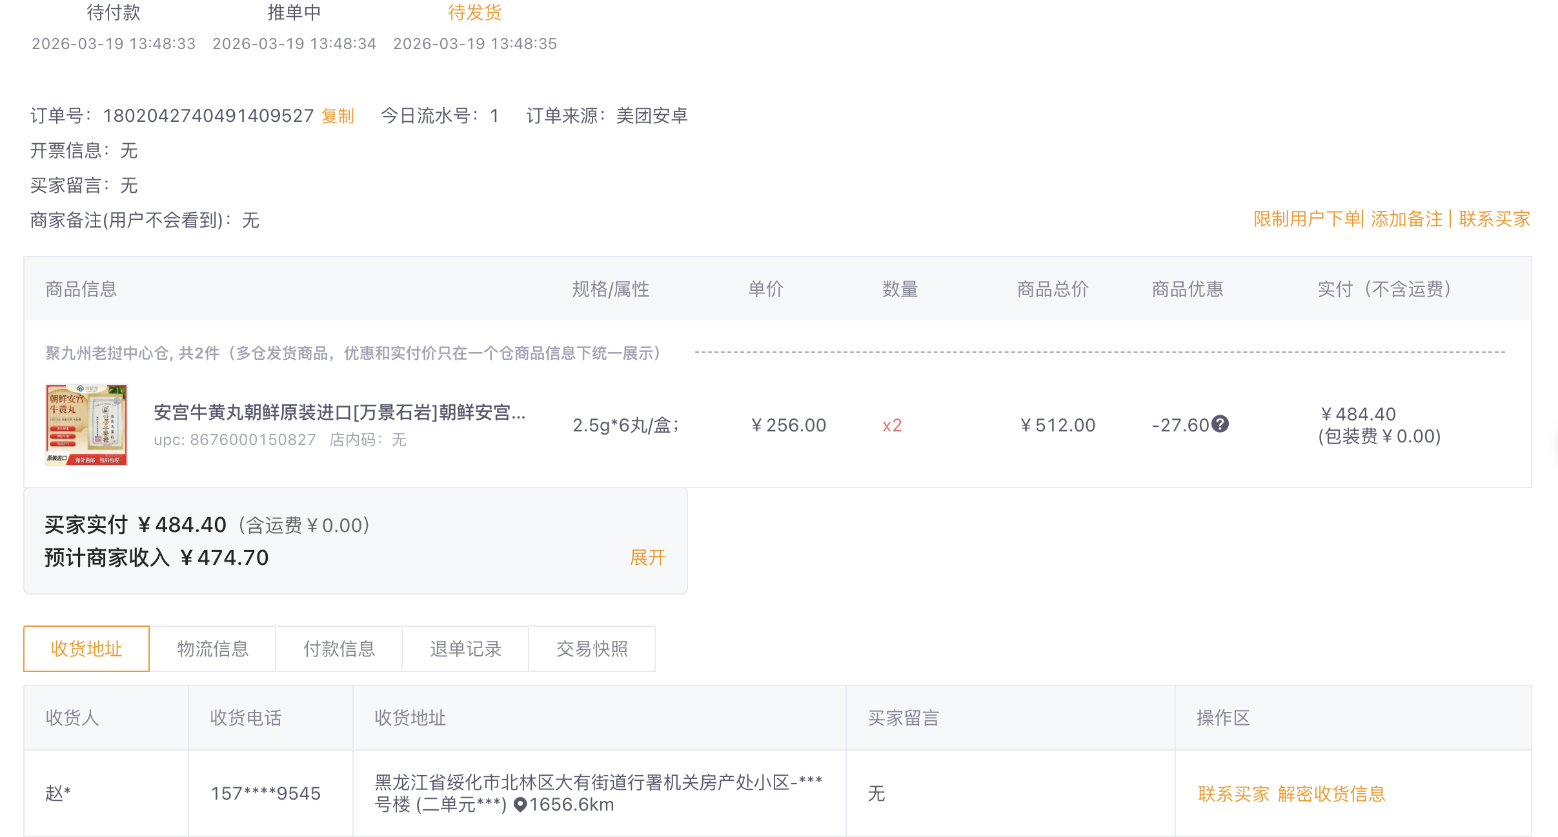The width and height of the screenshot is (1558, 837).
Task: Click 添加备注 to add merchant note
Action: pyautogui.click(x=1406, y=219)
